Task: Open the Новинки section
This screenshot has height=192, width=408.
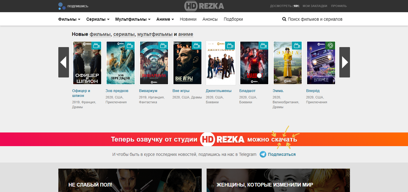Action: (188, 19)
